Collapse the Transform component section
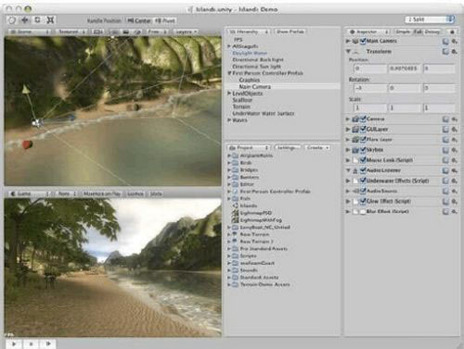464x349 pixels. point(349,51)
